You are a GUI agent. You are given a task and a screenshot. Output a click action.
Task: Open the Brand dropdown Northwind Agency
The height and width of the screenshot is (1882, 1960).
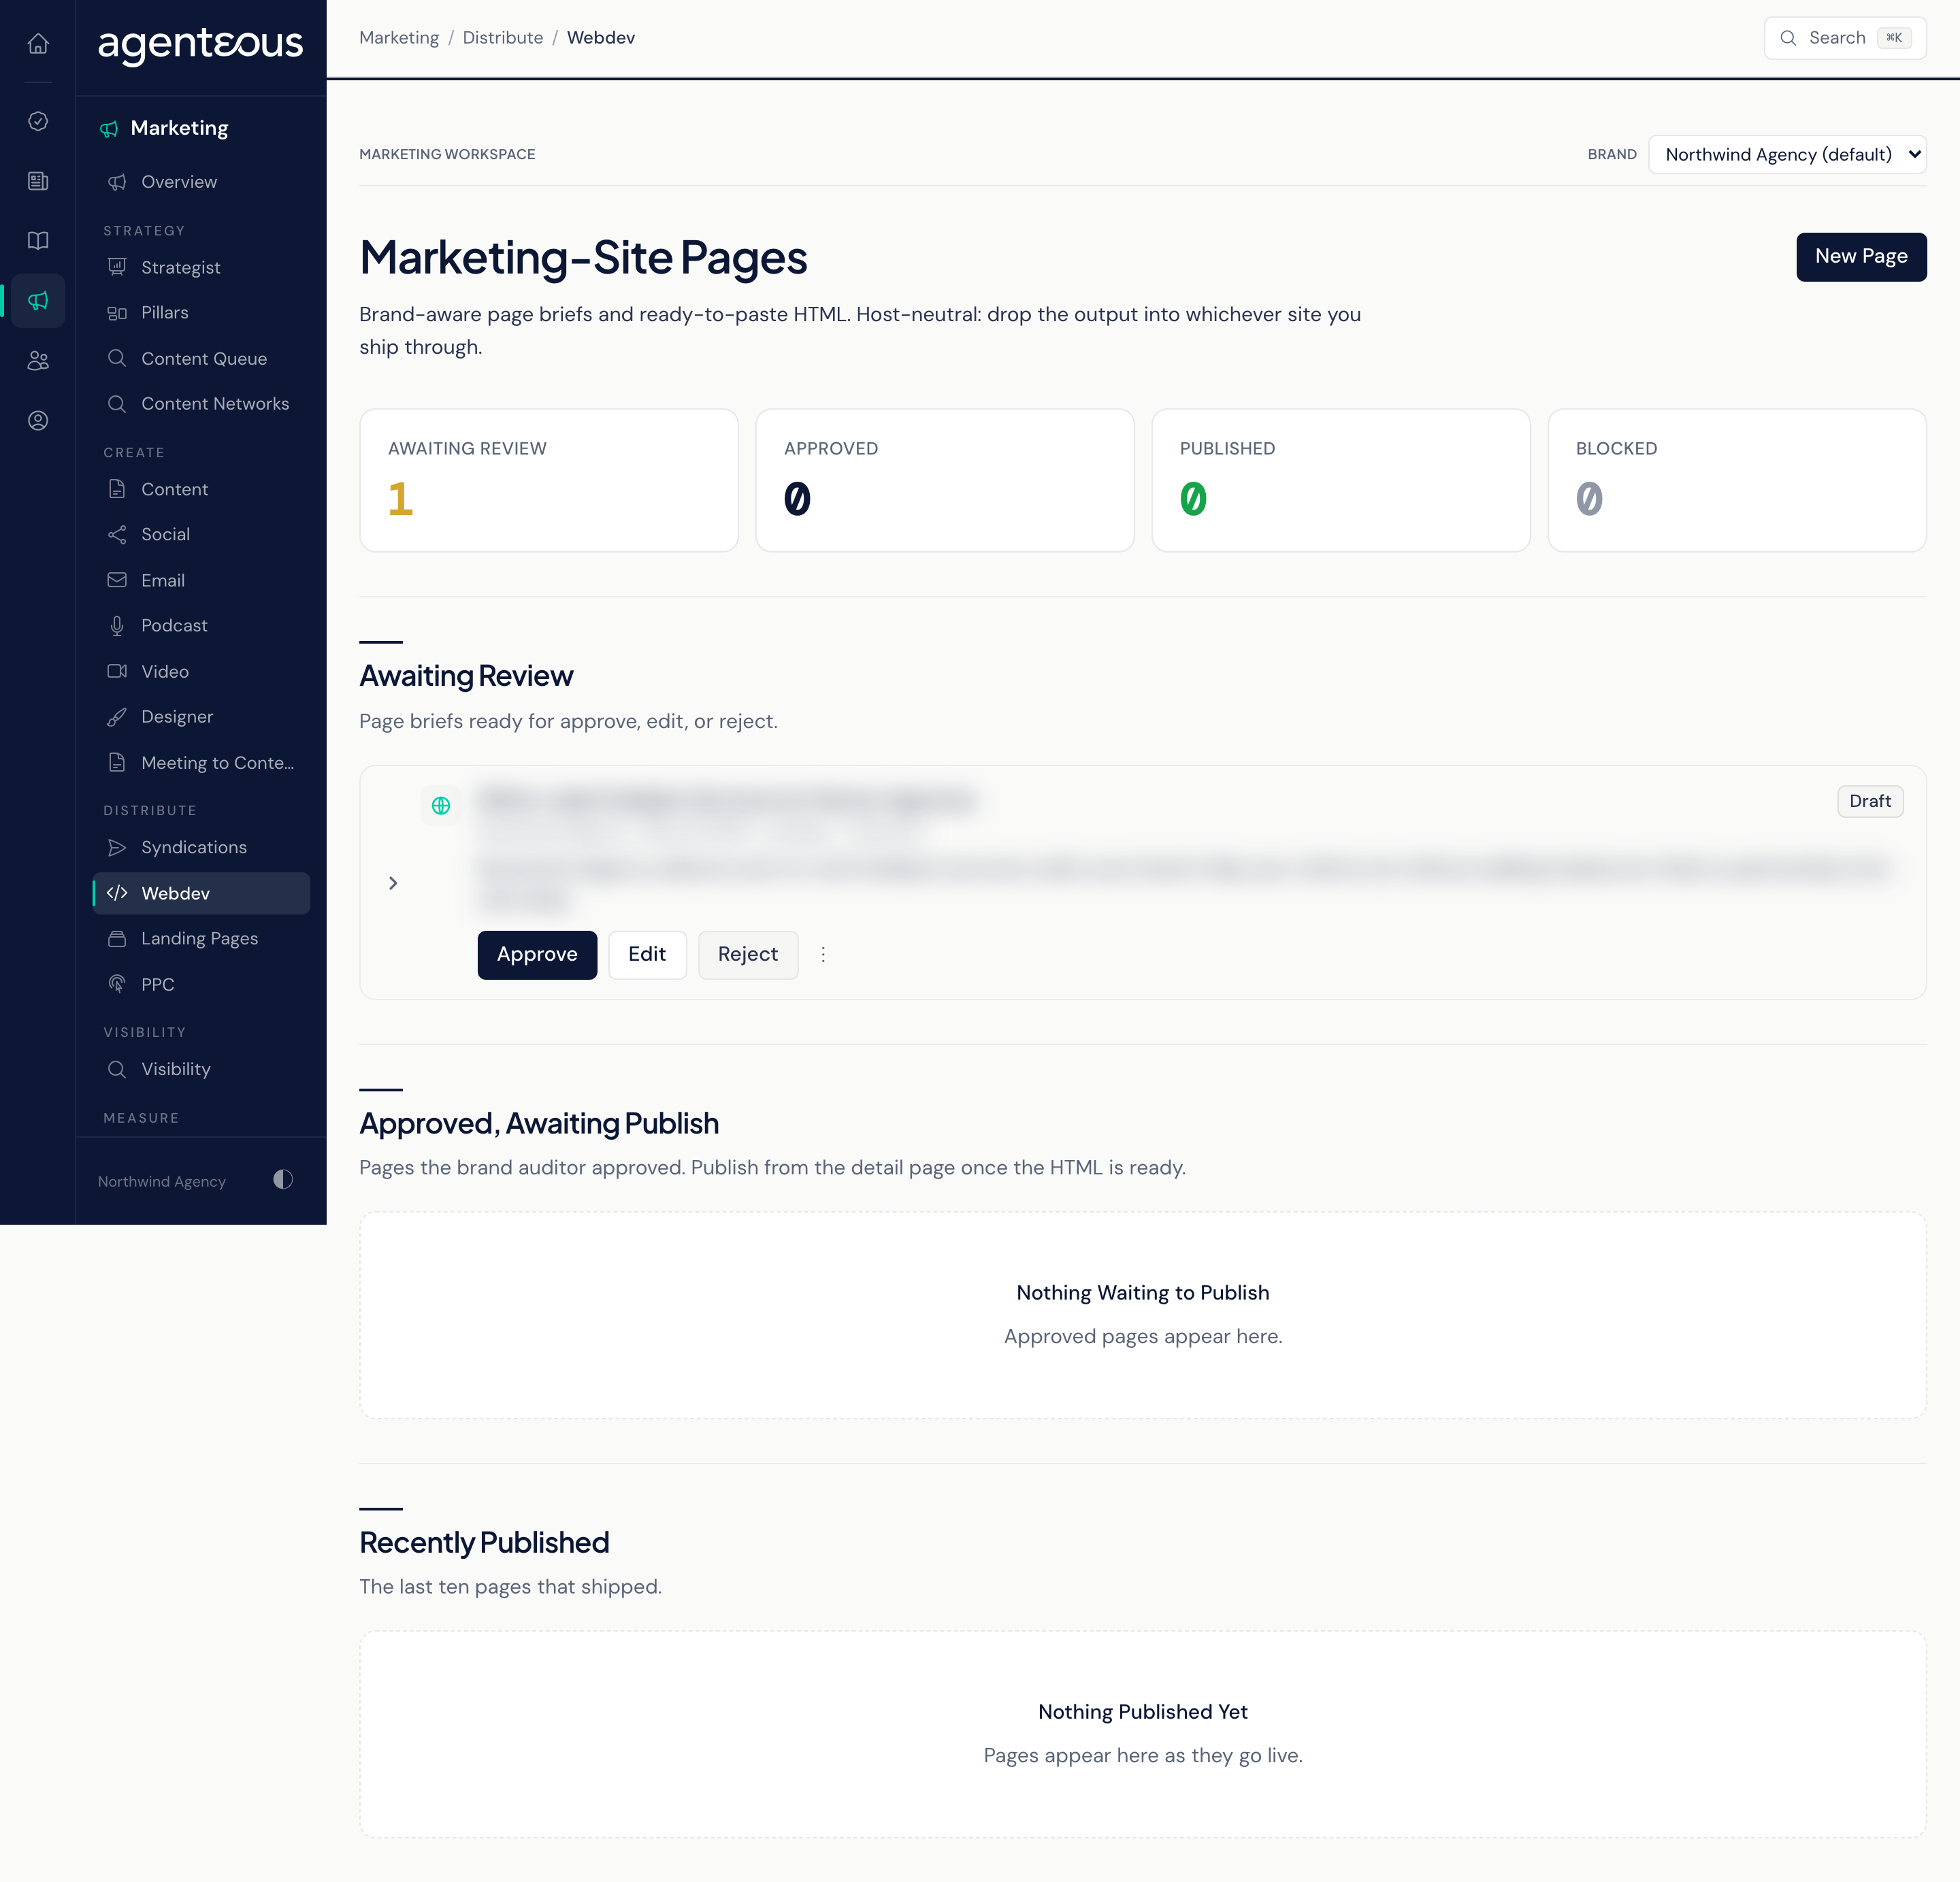1787,154
